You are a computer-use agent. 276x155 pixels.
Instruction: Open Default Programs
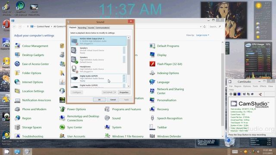point(164,46)
